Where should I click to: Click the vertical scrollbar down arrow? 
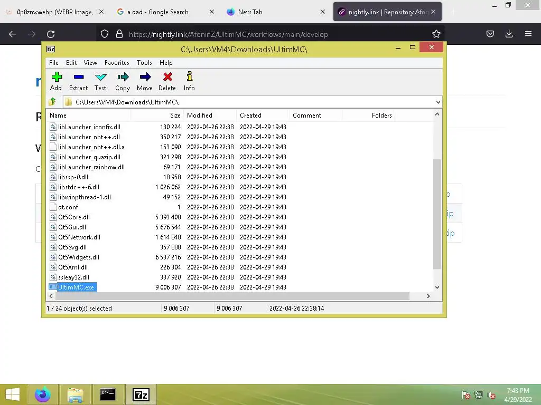coord(437,287)
